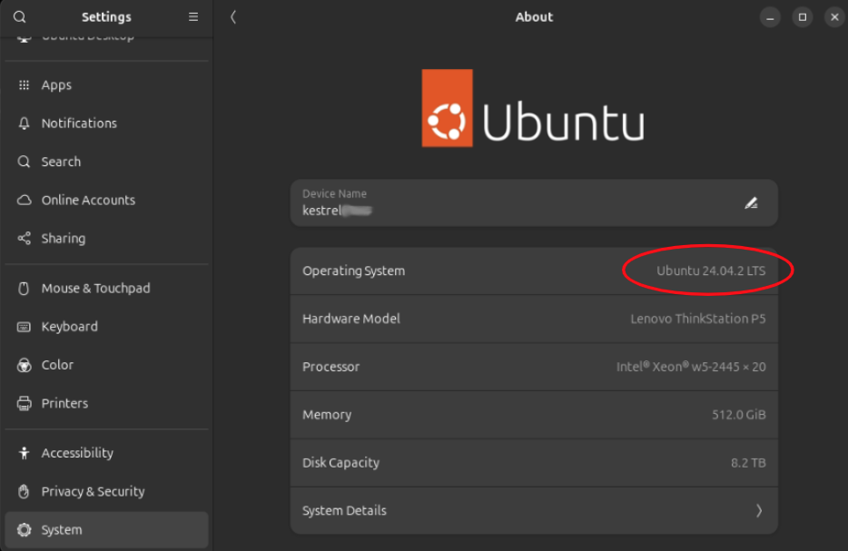This screenshot has height=551, width=848.
Task: Edit the device name pencil icon
Action: pos(751,202)
